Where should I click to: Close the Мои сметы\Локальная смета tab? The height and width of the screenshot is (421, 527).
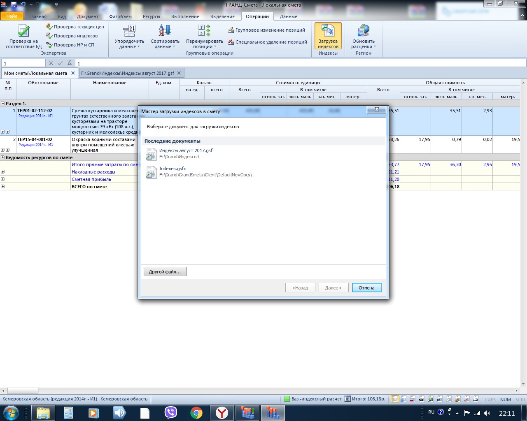pyautogui.click(x=73, y=73)
